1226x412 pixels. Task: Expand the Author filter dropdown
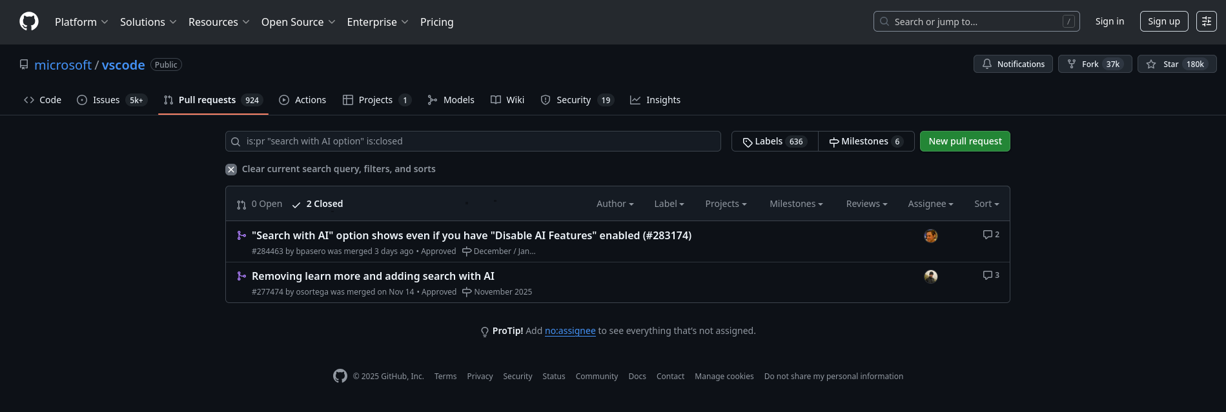click(615, 204)
